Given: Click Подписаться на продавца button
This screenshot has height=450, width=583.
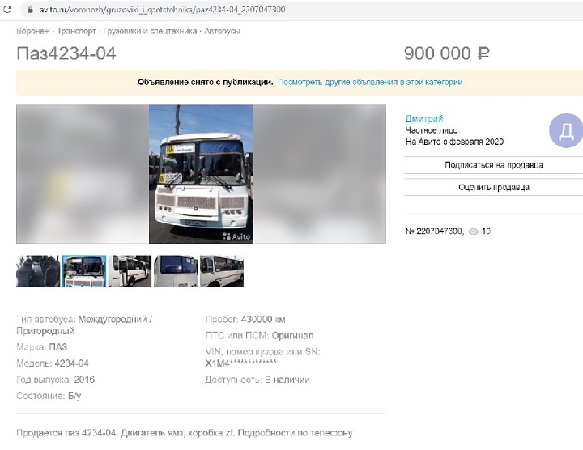Looking at the screenshot, I should point(494,164).
